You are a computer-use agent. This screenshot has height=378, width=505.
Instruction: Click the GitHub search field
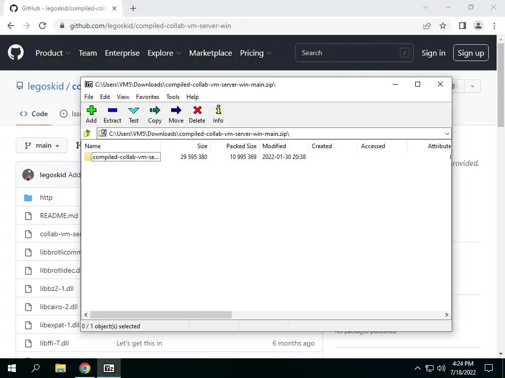pyautogui.click(x=354, y=53)
